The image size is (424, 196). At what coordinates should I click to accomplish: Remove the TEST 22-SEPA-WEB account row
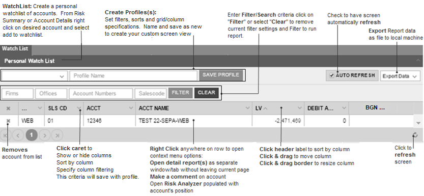[x=8, y=121]
